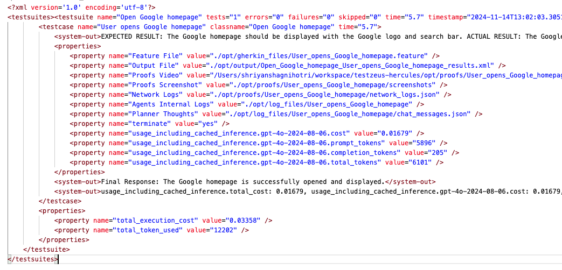Click the Proofs Video property line

point(316,75)
